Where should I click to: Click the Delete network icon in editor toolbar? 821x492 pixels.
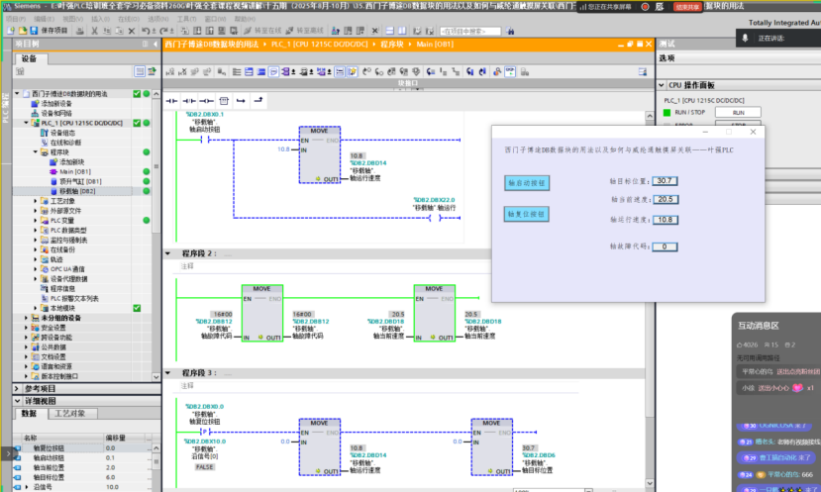[x=183, y=71]
